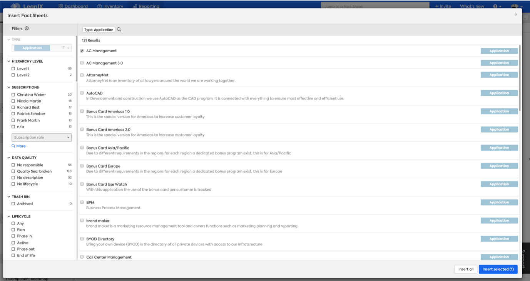Switch to the Reporting tab

click(x=146, y=6)
